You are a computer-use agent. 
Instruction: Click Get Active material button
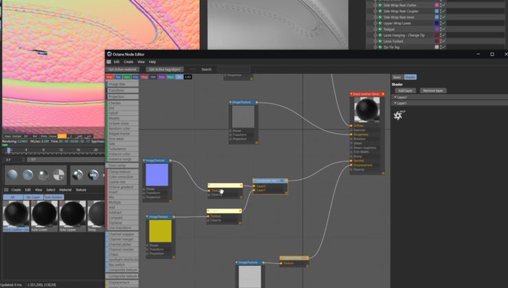point(122,69)
